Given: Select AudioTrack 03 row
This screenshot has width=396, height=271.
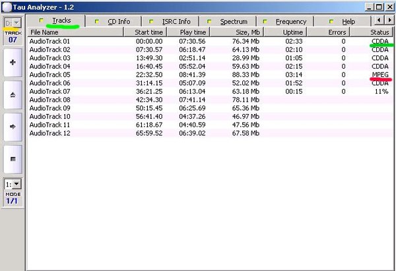Looking at the screenshot, I should pyautogui.click(x=210, y=58).
